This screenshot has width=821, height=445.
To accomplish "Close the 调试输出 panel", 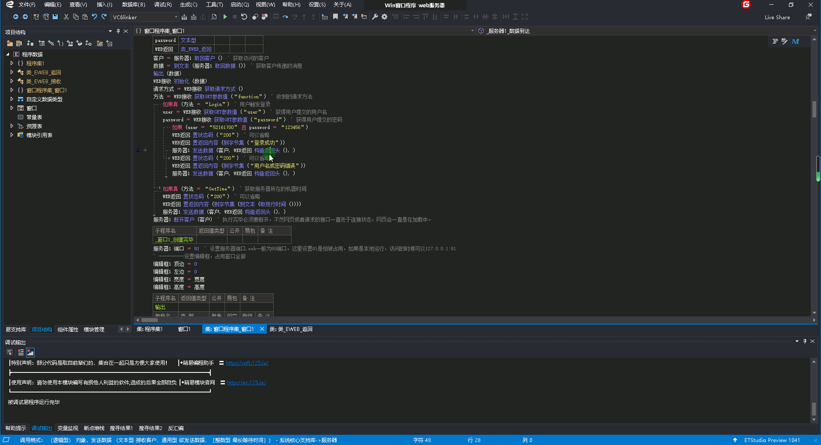I will (812, 341).
